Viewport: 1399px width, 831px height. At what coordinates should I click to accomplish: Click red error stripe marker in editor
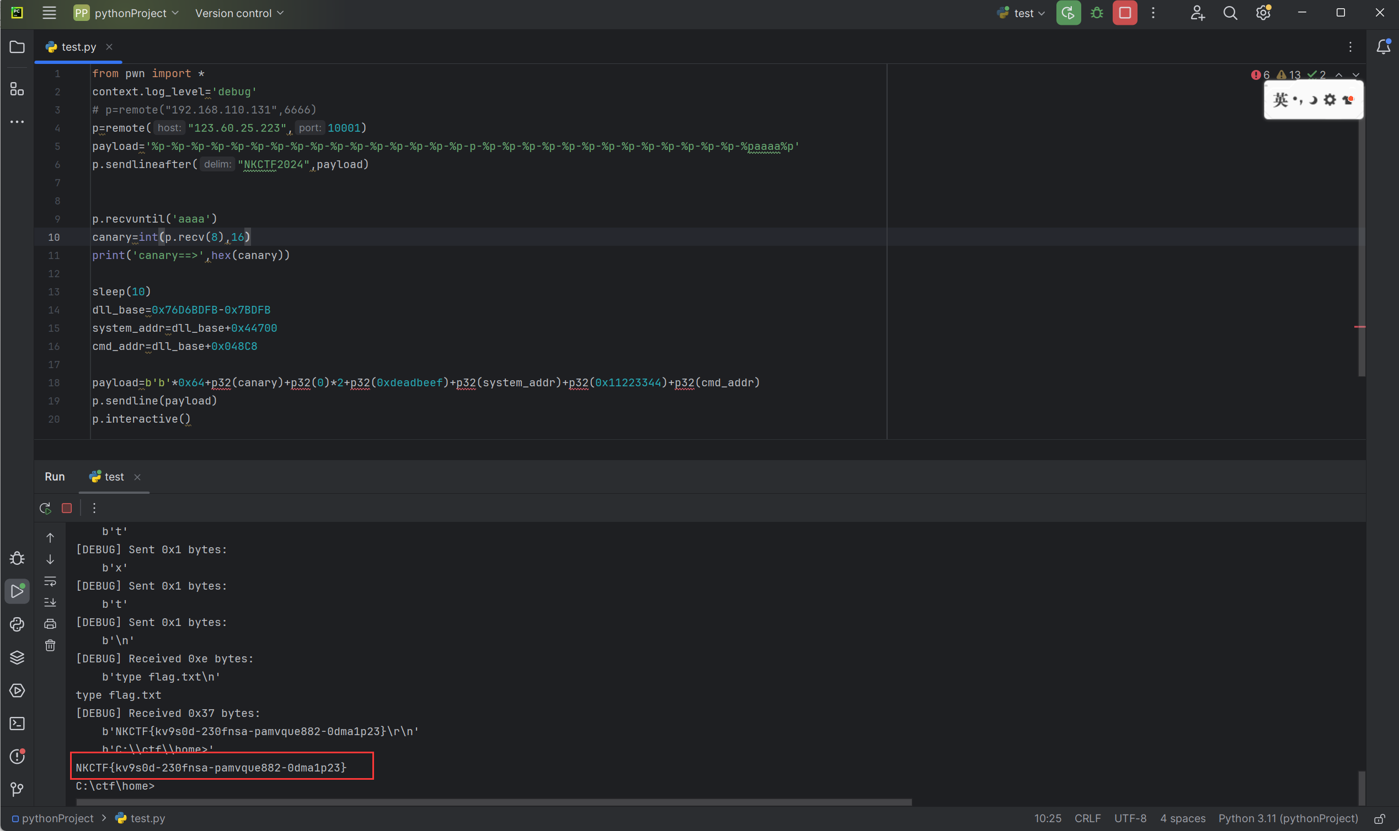pos(1360,326)
